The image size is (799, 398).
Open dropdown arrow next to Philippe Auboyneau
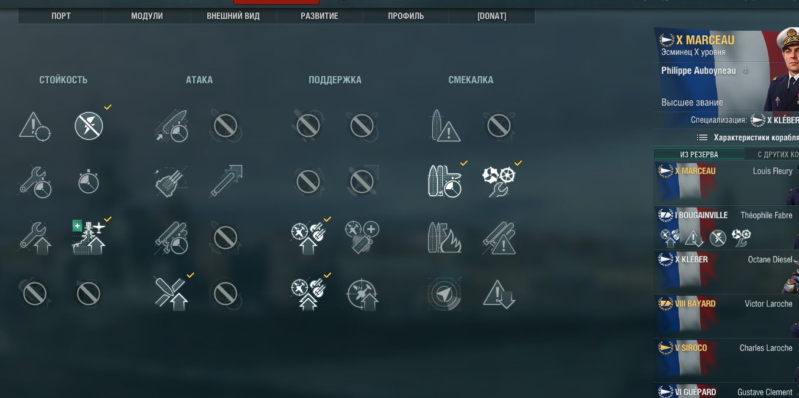pyautogui.click(x=745, y=71)
